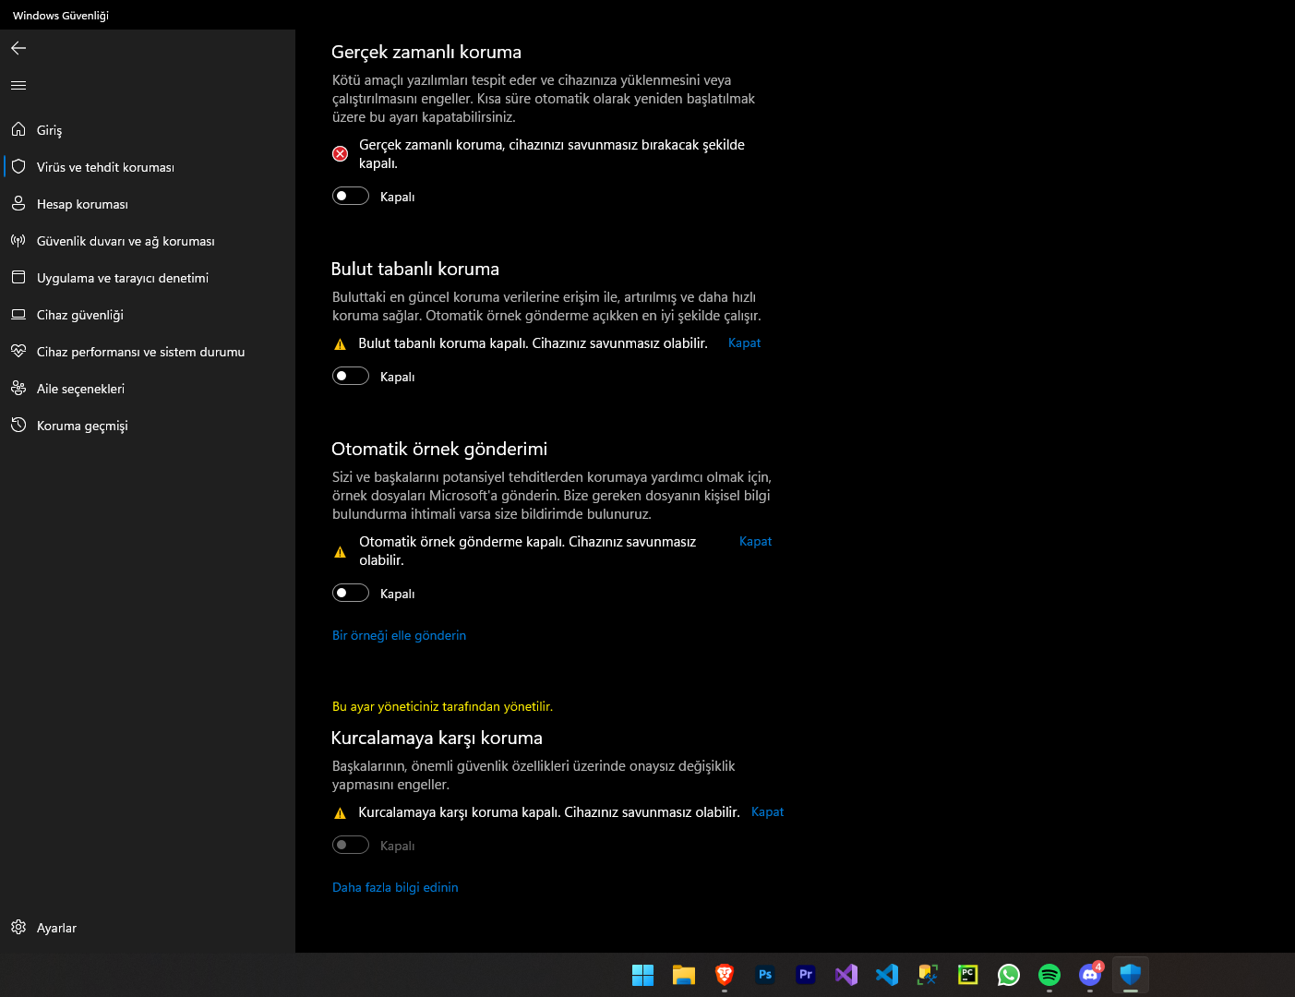Open Windows Start menu
The width and height of the screenshot is (1295, 997).
point(643,975)
